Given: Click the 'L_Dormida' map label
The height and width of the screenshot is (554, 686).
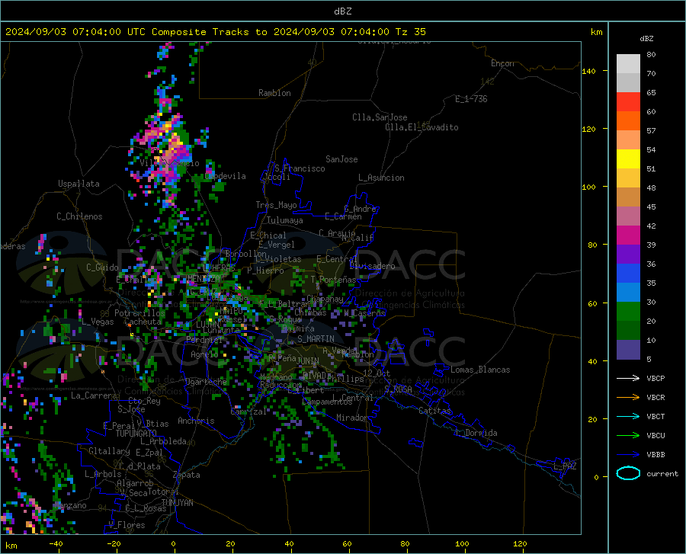Looking at the screenshot, I should tap(476, 433).
